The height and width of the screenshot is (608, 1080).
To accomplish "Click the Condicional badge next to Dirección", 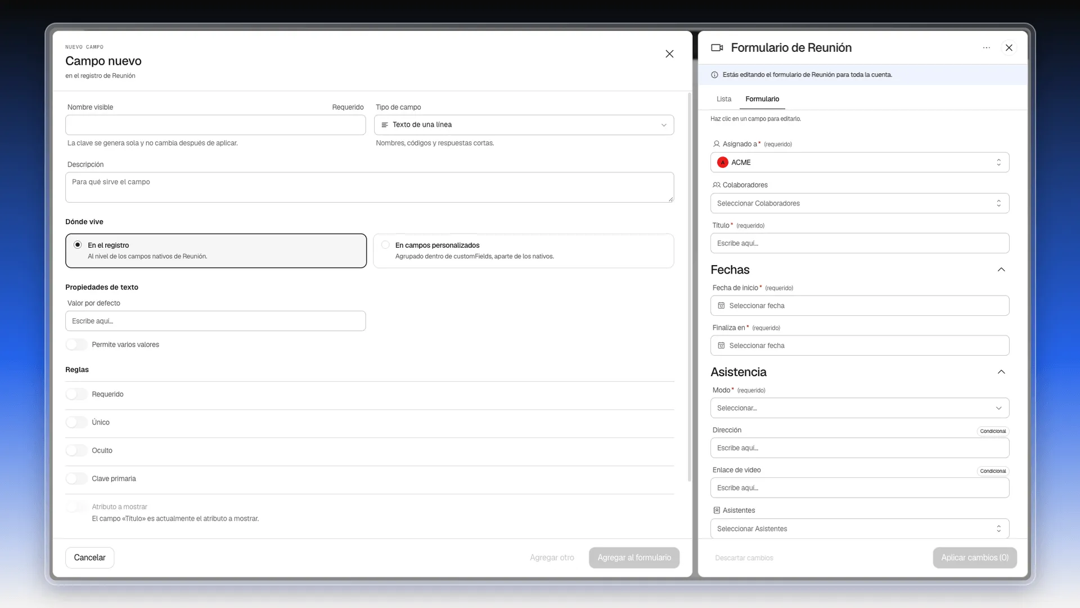I will click(x=993, y=431).
